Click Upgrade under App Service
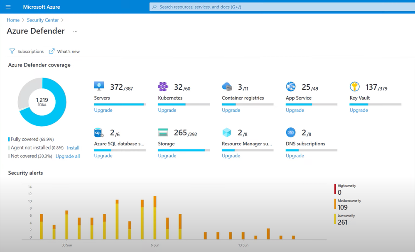This screenshot has width=415, height=252. (x=295, y=110)
